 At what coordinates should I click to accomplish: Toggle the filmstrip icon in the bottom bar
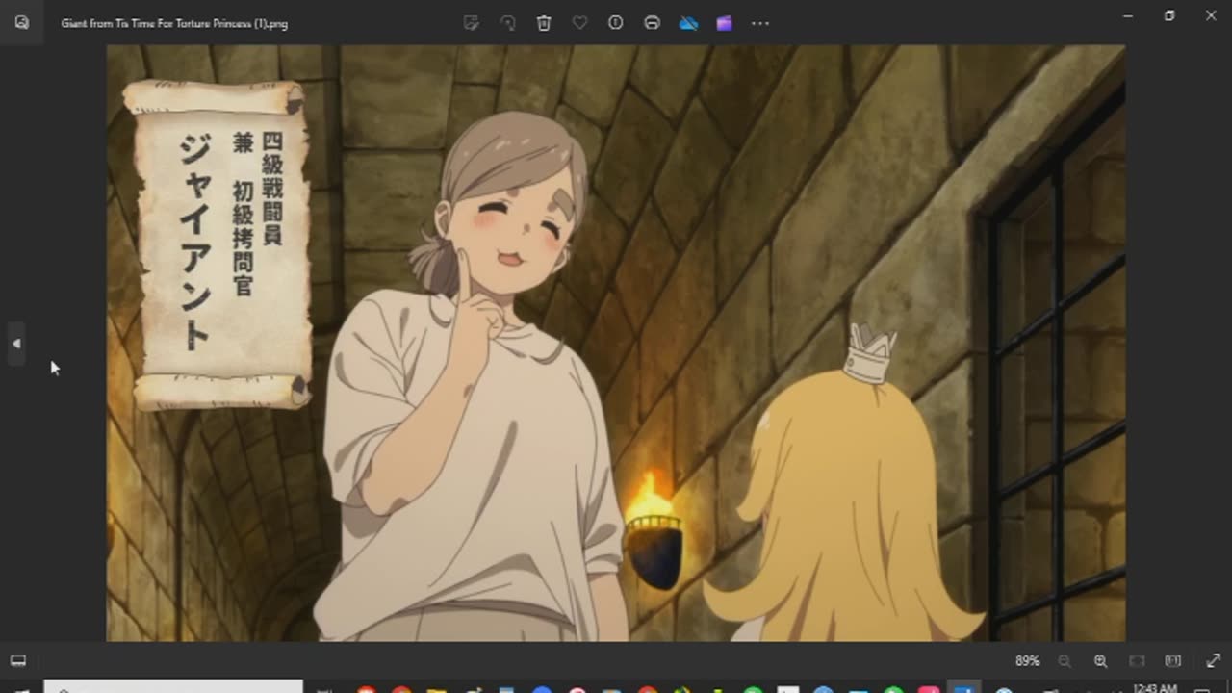17,661
